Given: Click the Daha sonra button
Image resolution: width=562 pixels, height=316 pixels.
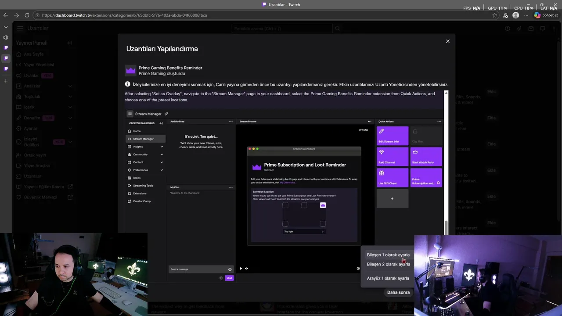Looking at the screenshot, I should [398, 292].
